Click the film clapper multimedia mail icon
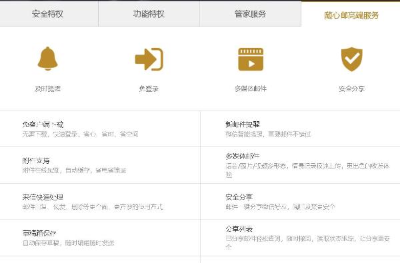This screenshot has height=263, width=400. (251, 59)
